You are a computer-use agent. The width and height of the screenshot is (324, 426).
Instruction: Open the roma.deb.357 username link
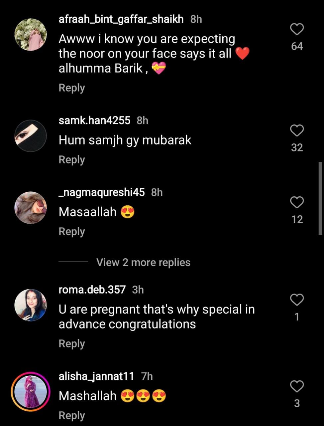(92, 290)
